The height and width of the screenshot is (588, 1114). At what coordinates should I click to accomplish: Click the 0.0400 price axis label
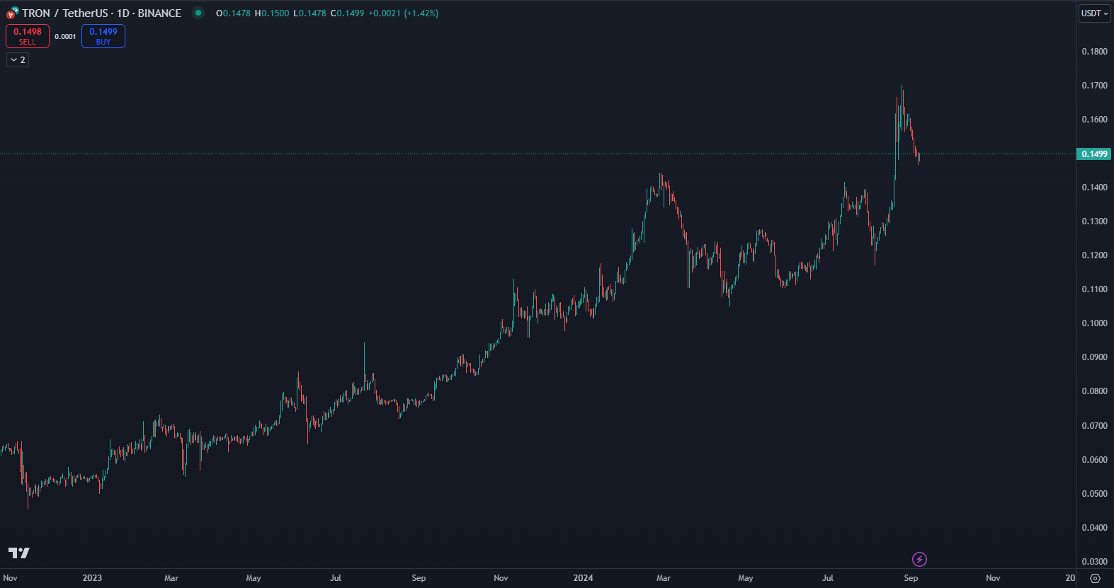1094,528
